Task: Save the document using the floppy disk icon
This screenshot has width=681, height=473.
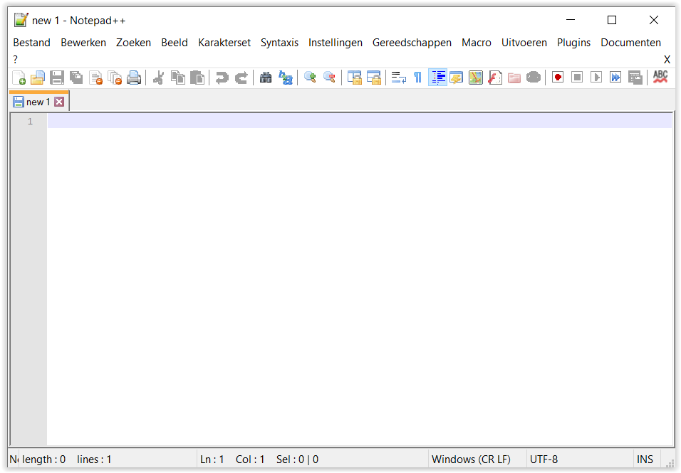Action: (57, 78)
